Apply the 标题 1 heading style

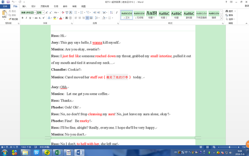click(x=151, y=15)
